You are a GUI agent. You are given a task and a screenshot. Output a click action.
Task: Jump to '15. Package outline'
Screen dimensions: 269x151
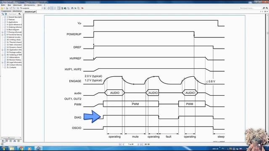pyautogui.click(x=14, y=52)
